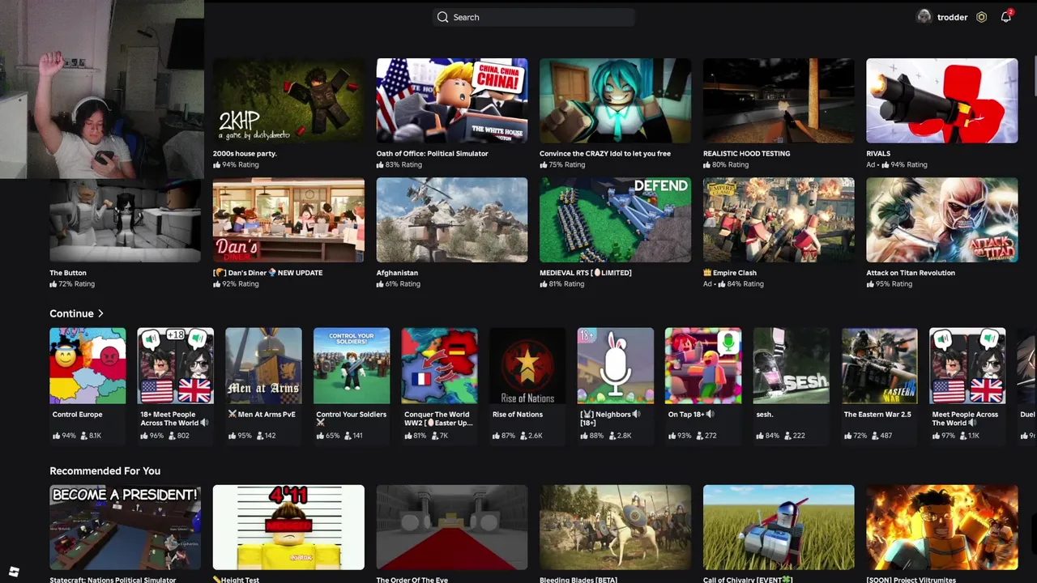Open Empire Clash ad thumbnail

click(779, 220)
